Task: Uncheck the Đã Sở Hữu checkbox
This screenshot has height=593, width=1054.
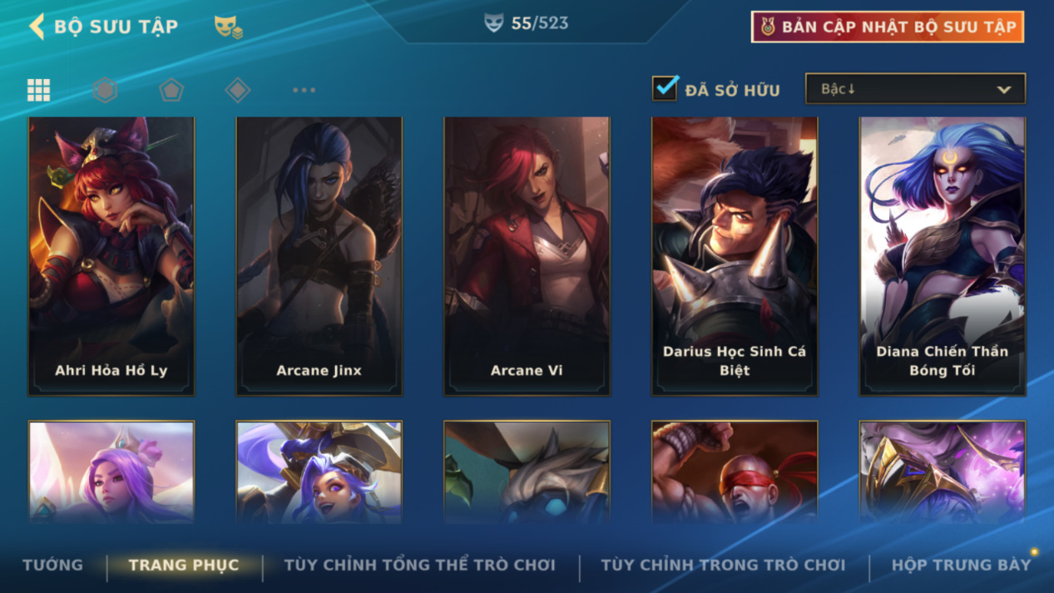Action: [665, 88]
